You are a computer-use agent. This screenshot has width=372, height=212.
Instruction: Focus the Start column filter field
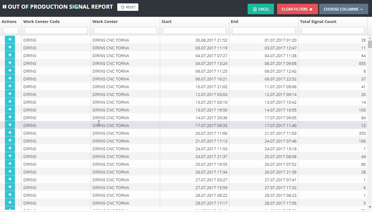[195, 30]
